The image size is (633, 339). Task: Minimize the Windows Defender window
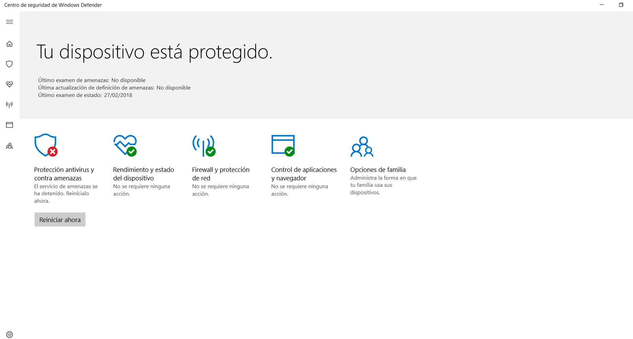(602, 5)
